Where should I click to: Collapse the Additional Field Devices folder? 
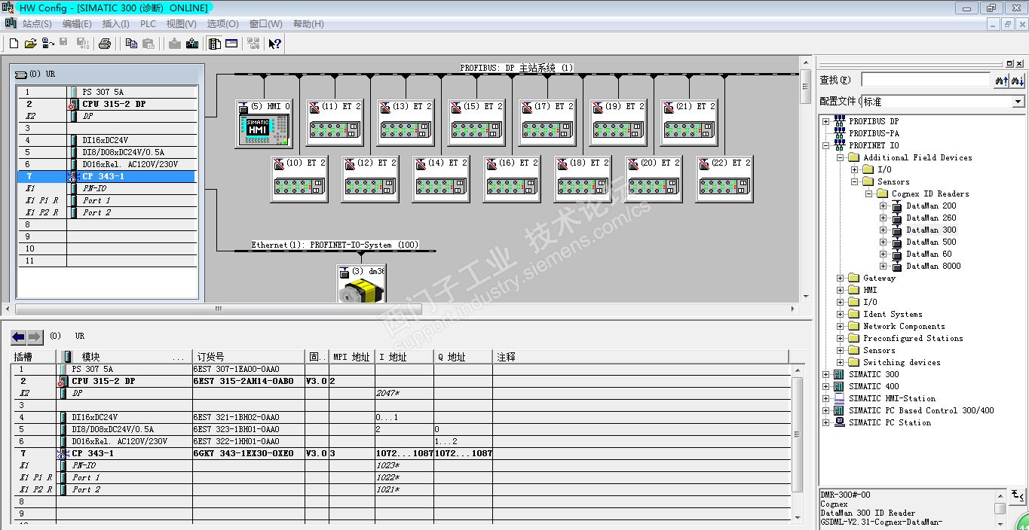[841, 157]
